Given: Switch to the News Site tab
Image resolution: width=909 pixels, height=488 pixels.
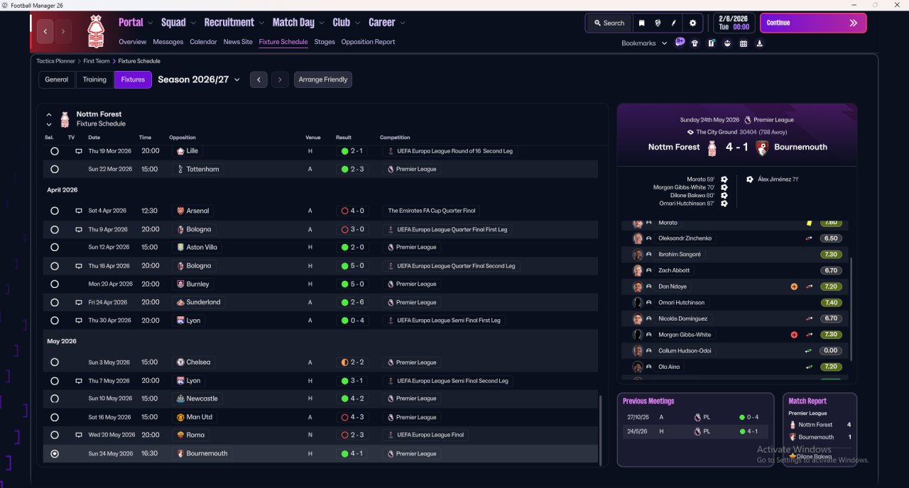Looking at the screenshot, I should click(238, 42).
